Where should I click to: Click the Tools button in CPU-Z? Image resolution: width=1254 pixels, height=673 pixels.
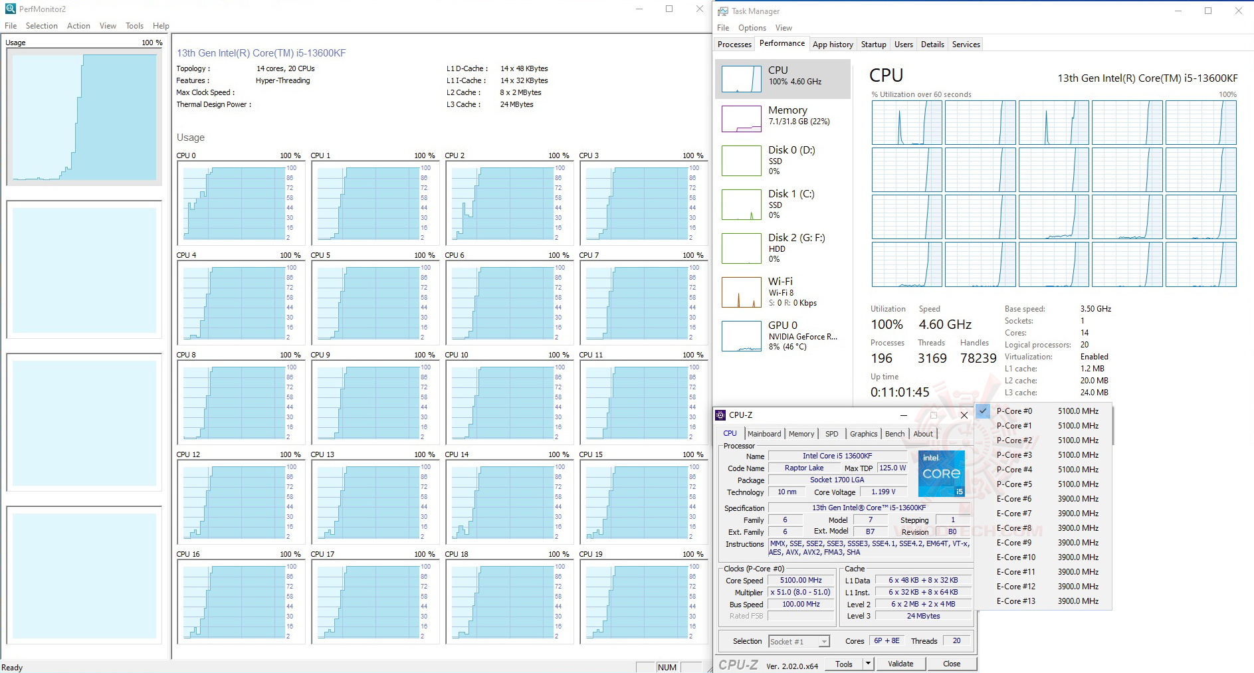point(844,664)
